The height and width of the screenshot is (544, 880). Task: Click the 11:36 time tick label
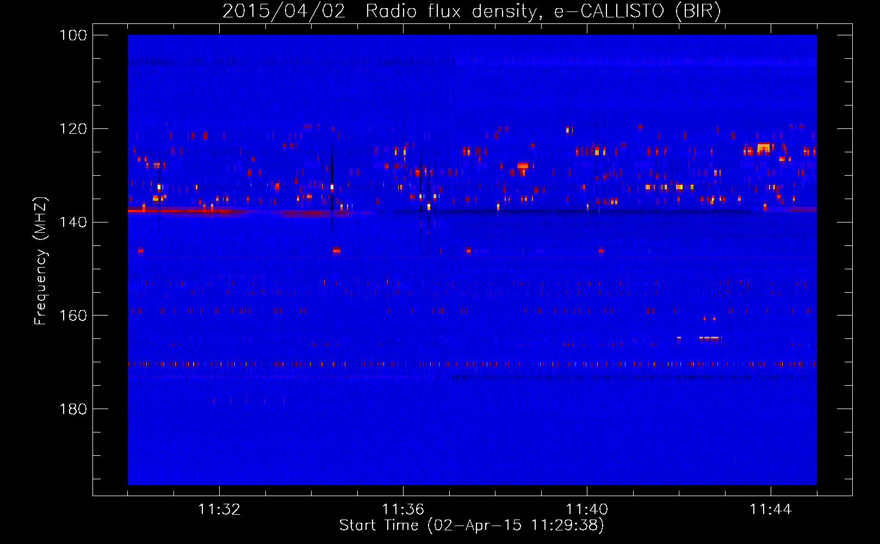tap(403, 509)
